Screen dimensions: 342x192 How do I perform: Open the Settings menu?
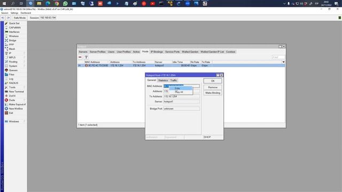14,13
